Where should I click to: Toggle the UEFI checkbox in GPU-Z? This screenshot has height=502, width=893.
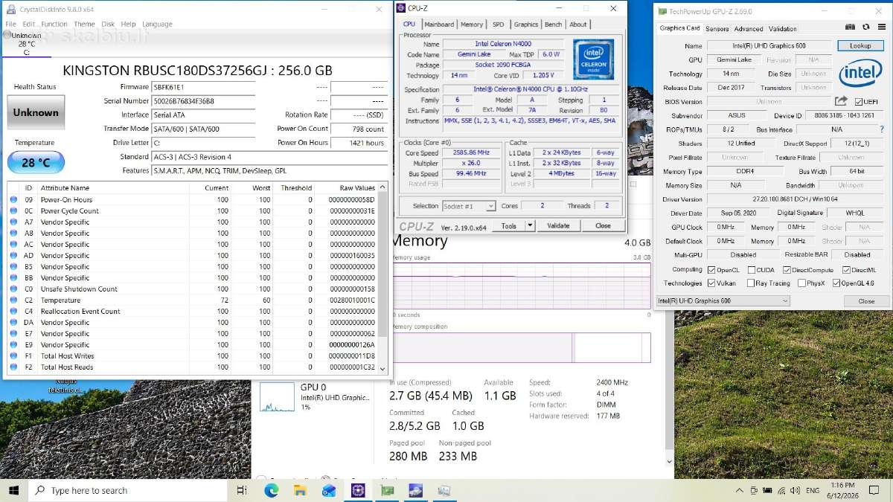[859, 101]
